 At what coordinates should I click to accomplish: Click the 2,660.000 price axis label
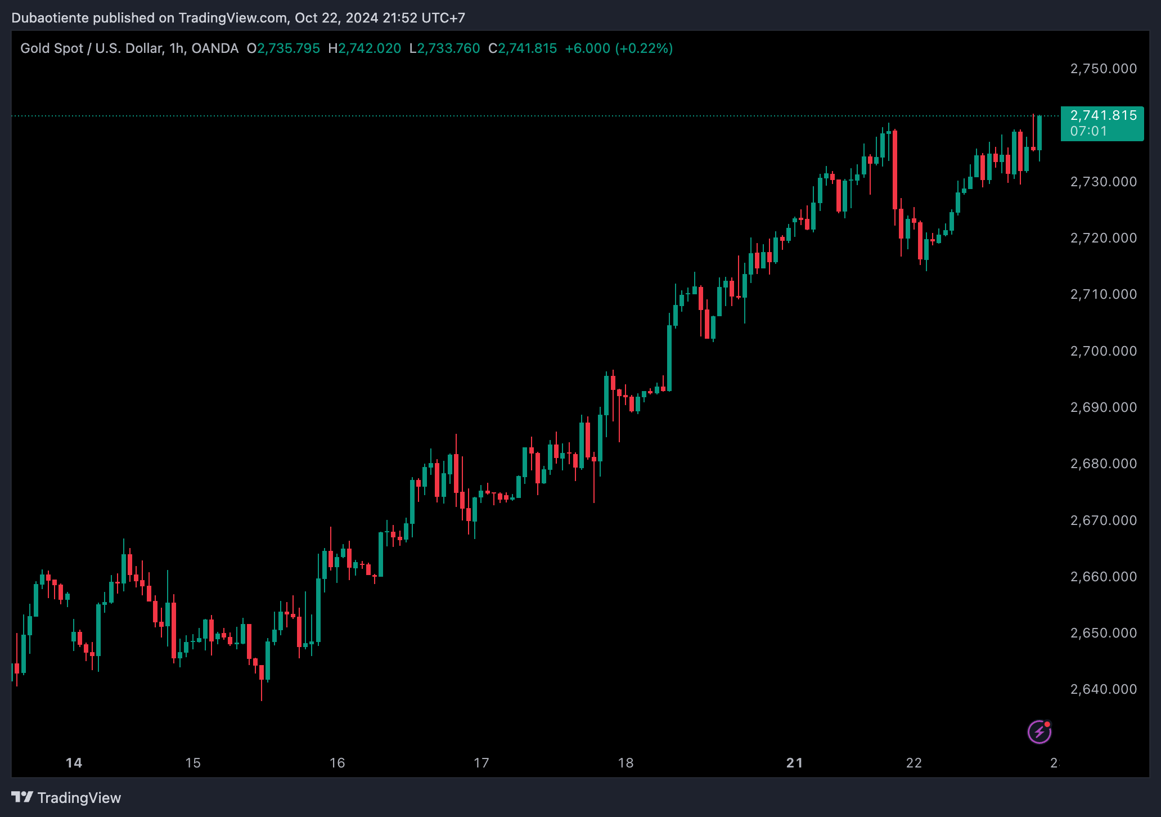pyautogui.click(x=1103, y=577)
